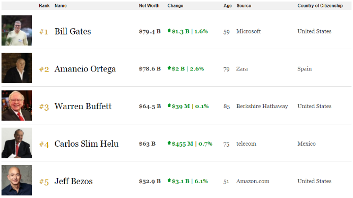The image size is (353, 198).
Task: Open the Jeff Bezos name link
Action: coord(73,181)
